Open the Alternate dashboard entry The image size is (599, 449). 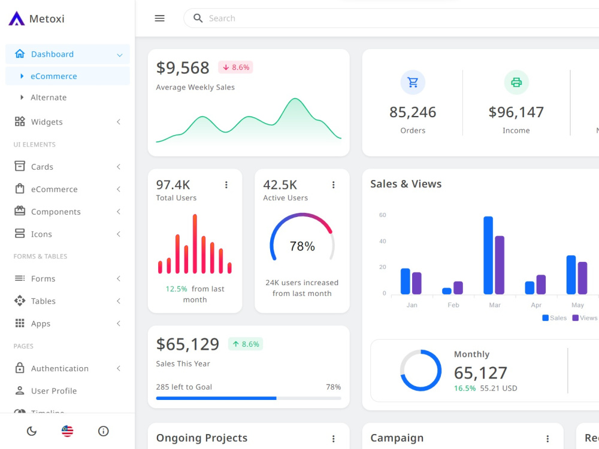tap(49, 97)
